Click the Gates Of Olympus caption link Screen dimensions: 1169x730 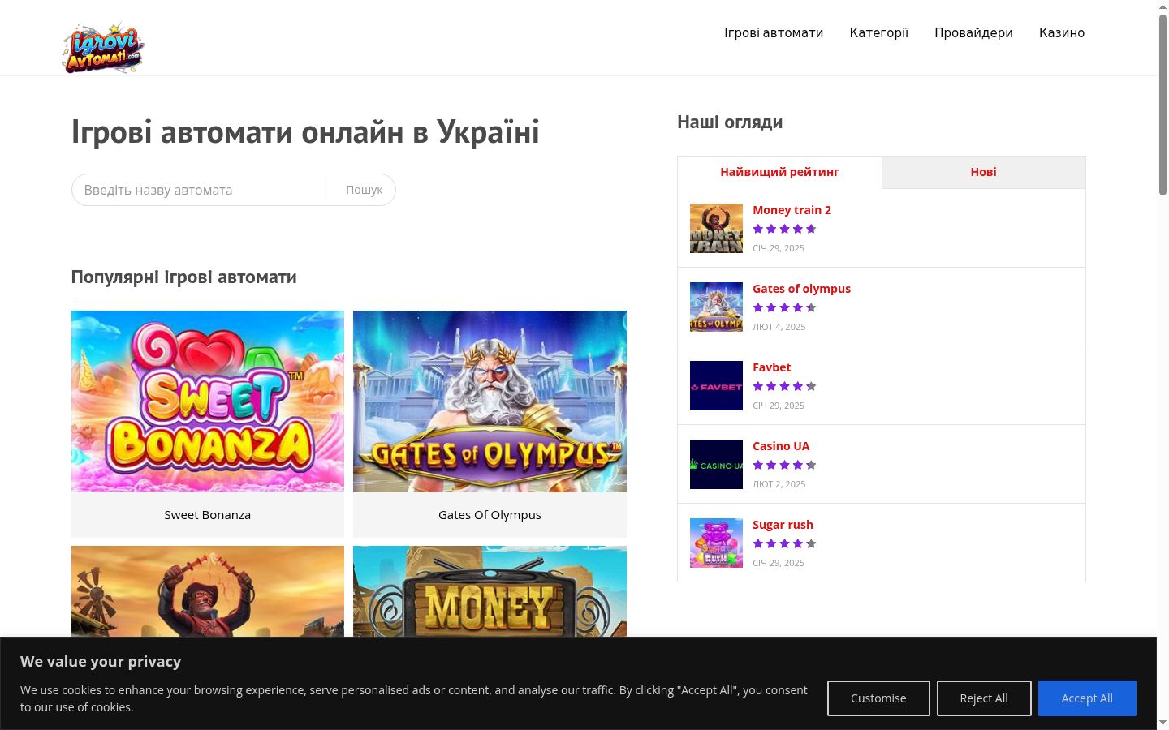pyautogui.click(x=490, y=515)
